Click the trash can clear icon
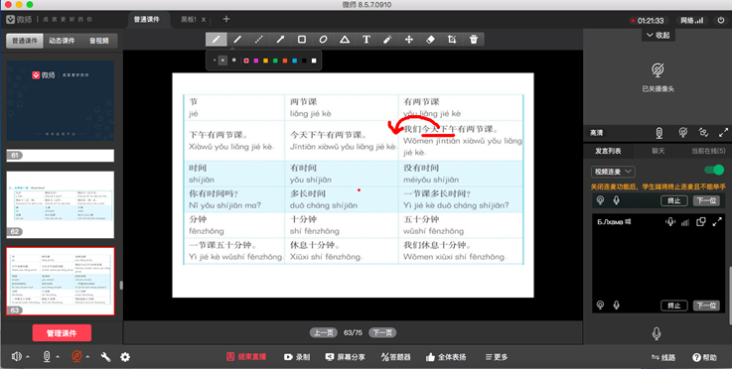 [x=474, y=40]
